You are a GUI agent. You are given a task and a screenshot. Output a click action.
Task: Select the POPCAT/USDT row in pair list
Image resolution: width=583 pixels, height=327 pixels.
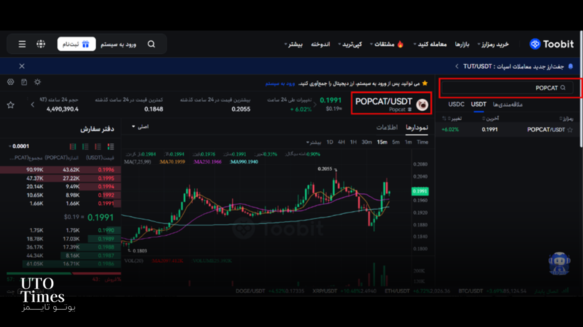pos(507,130)
